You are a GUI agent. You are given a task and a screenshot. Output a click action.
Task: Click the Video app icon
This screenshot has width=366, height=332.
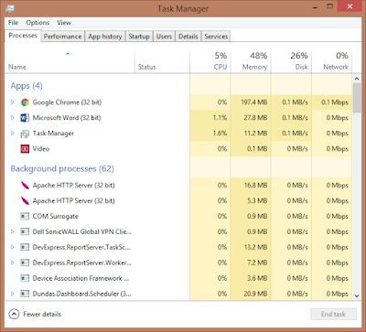point(25,149)
